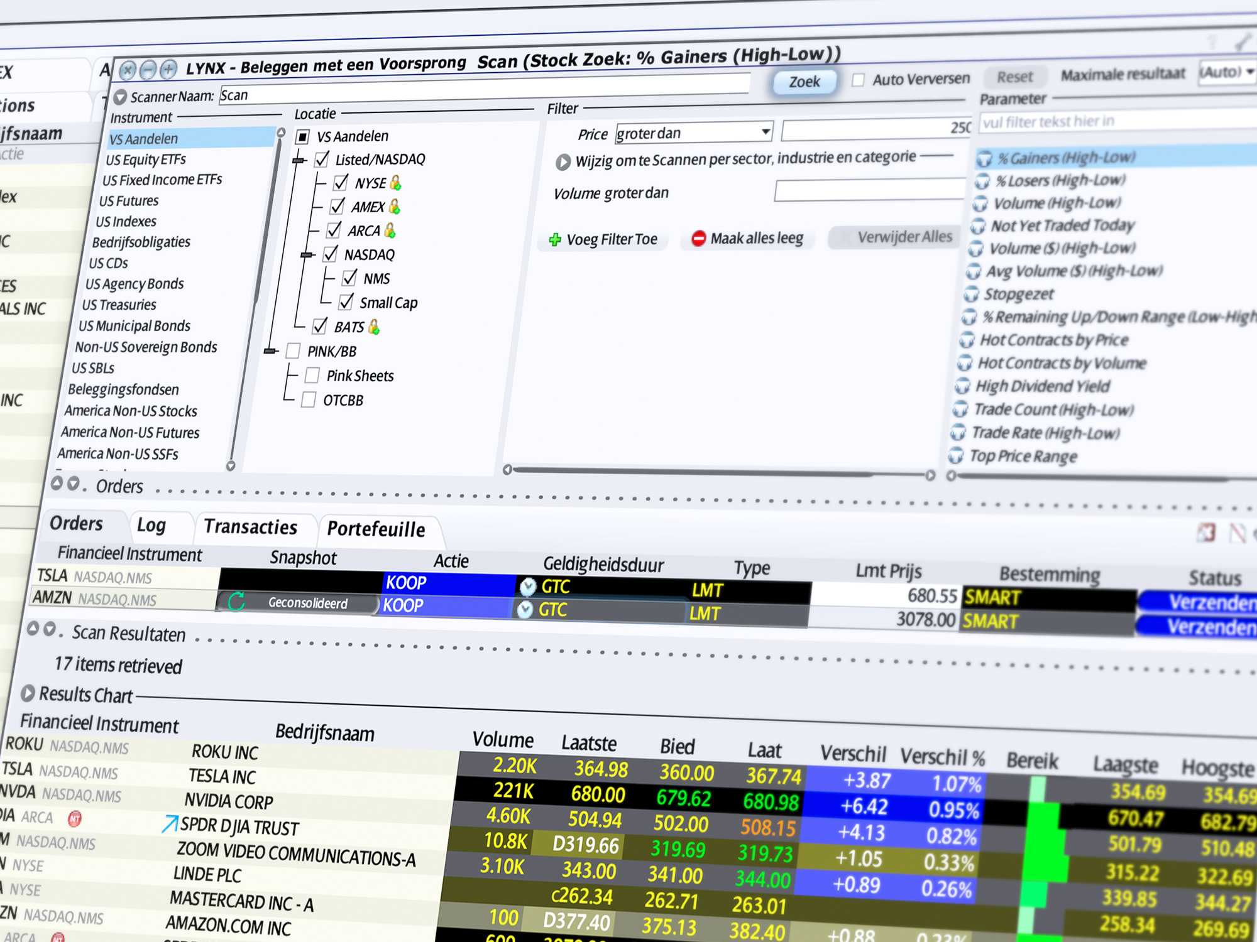
Task: Switch to the Transacties tab
Action: coord(250,527)
